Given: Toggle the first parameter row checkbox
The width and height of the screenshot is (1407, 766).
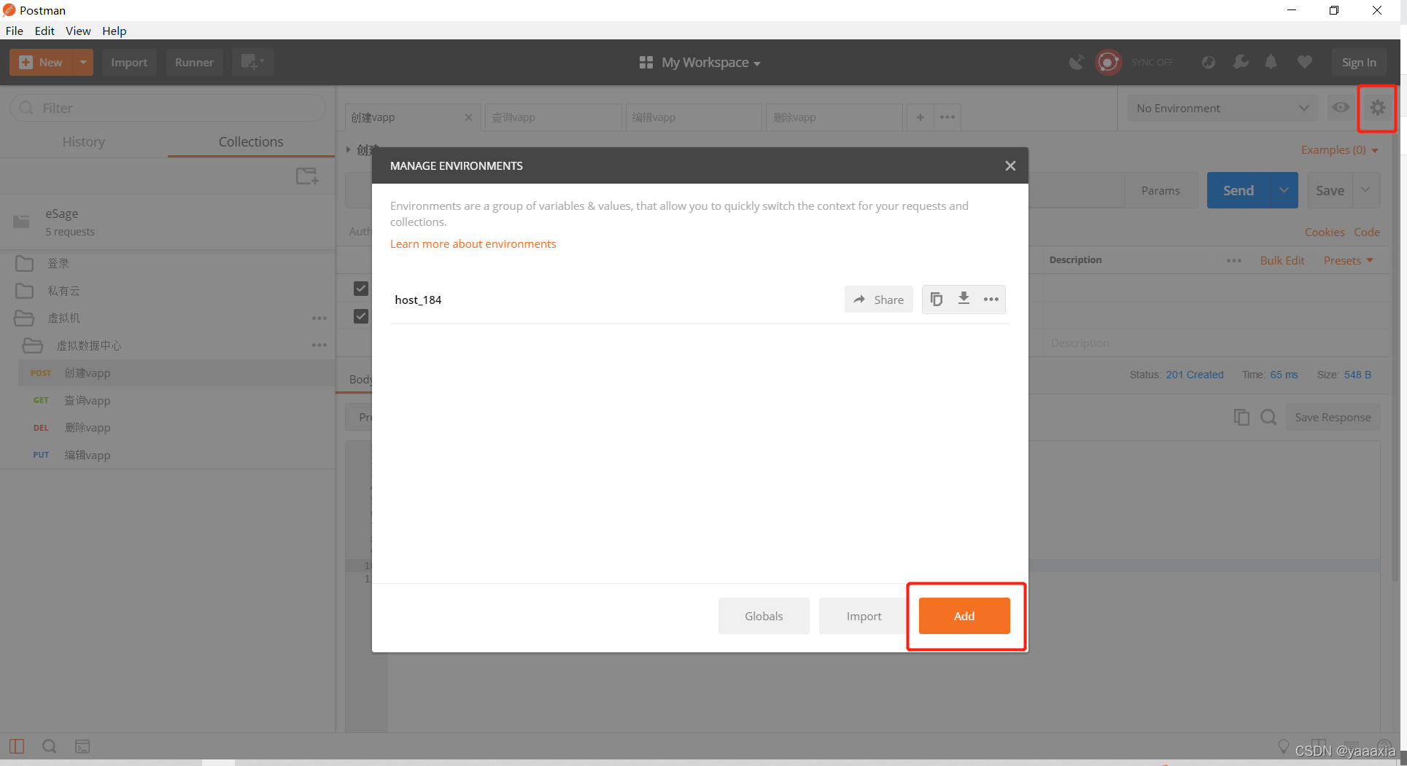Looking at the screenshot, I should click(360, 289).
